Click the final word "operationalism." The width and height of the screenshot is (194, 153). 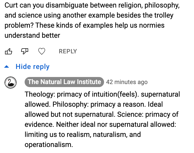(x=49, y=144)
